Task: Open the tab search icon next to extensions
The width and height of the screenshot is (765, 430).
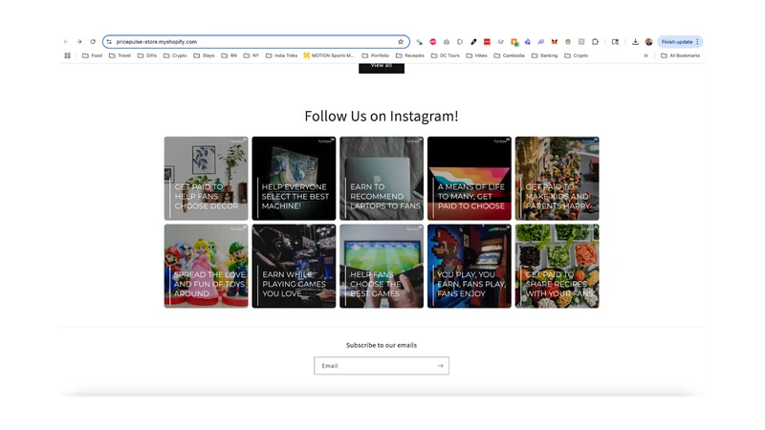Action: 615,42
